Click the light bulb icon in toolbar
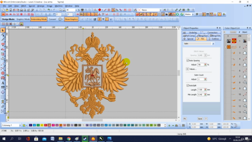The image size is (252, 142). (x=103, y=19)
